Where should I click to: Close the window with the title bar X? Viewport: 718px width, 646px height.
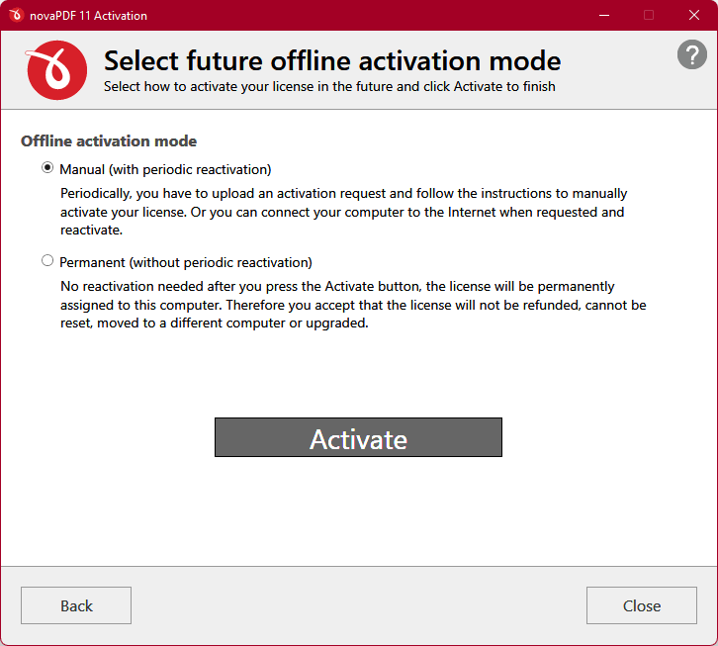click(693, 15)
